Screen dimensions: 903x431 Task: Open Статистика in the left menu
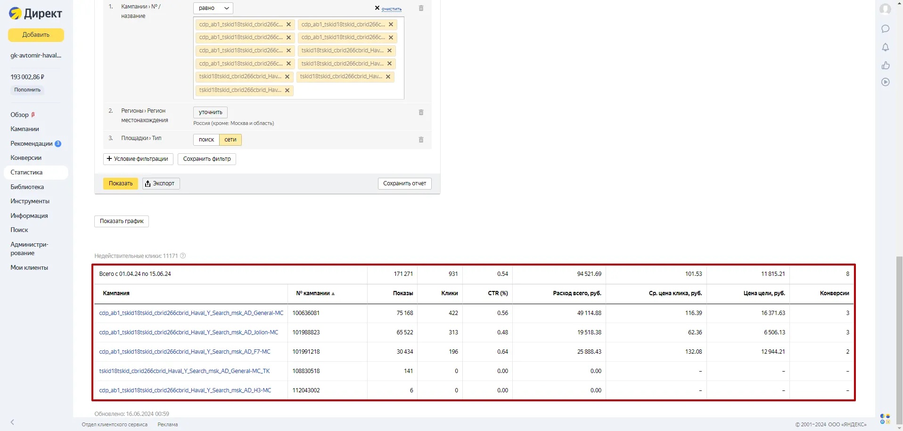(26, 173)
